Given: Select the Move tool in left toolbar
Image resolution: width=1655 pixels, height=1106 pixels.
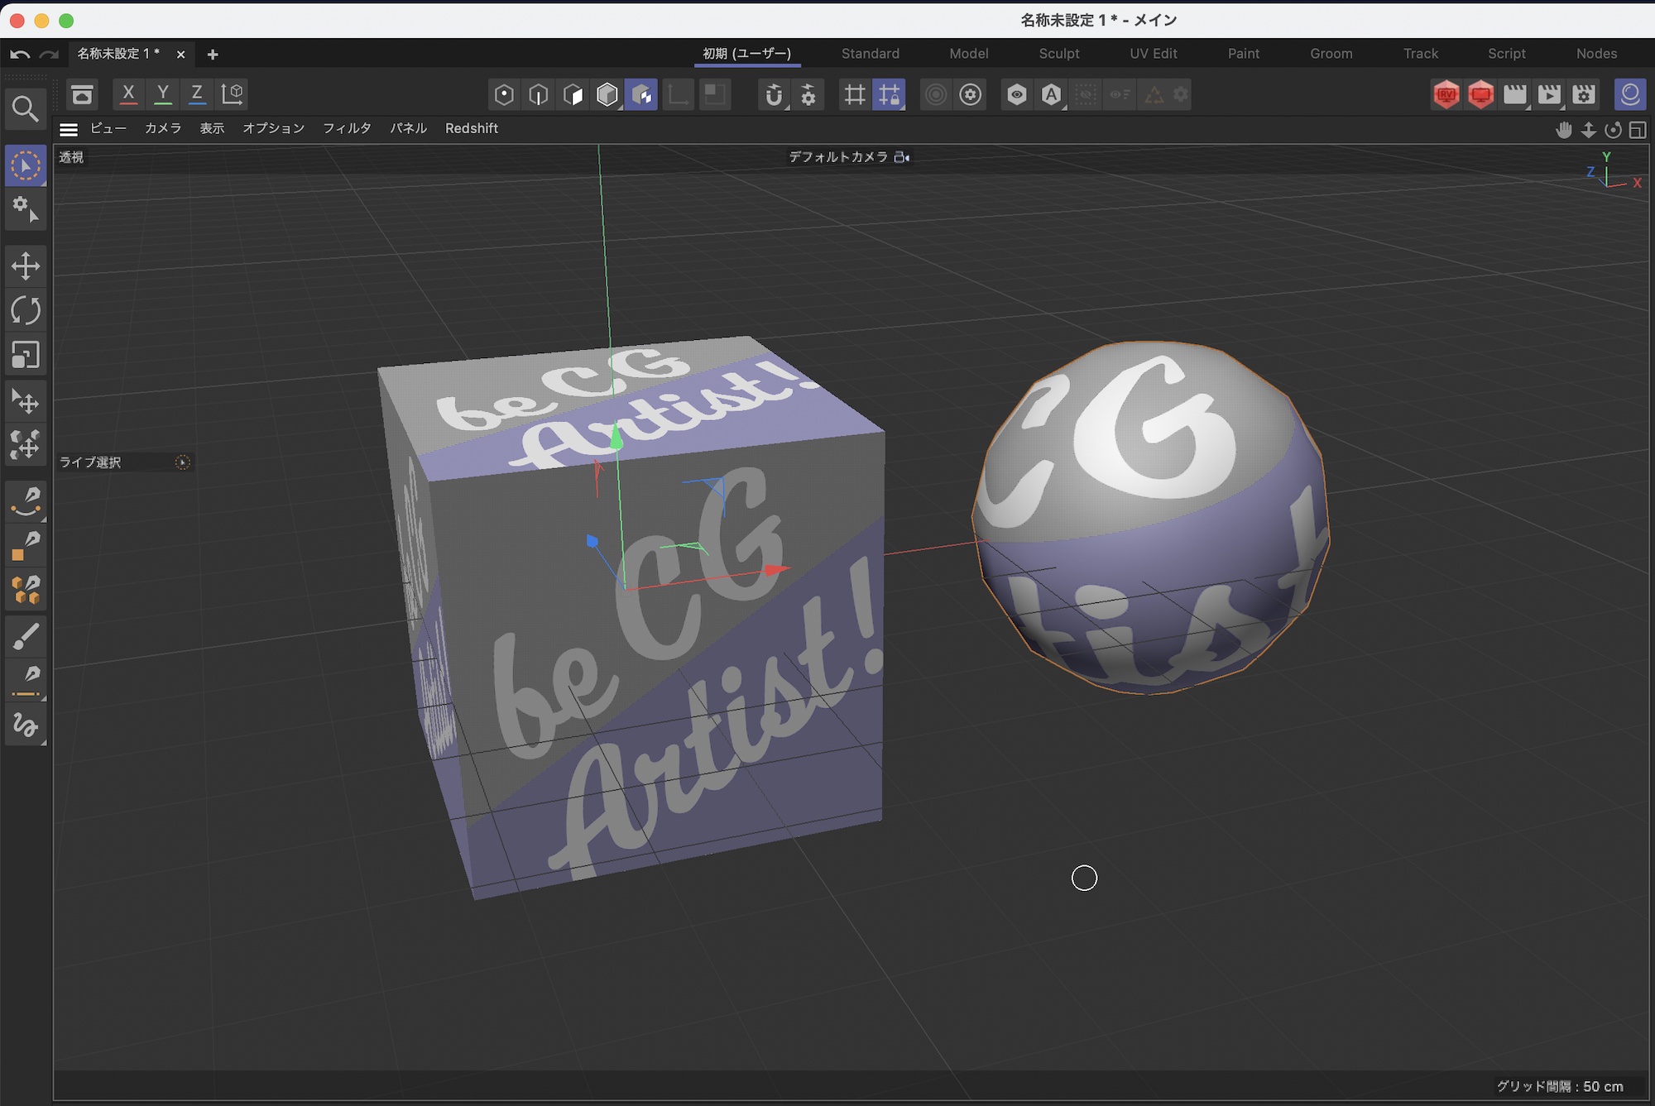Looking at the screenshot, I should tap(26, 266).
